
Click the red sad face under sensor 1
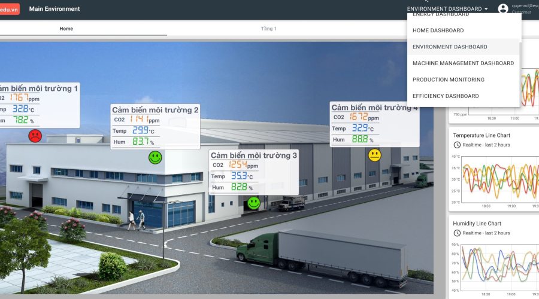pos(35,136)
